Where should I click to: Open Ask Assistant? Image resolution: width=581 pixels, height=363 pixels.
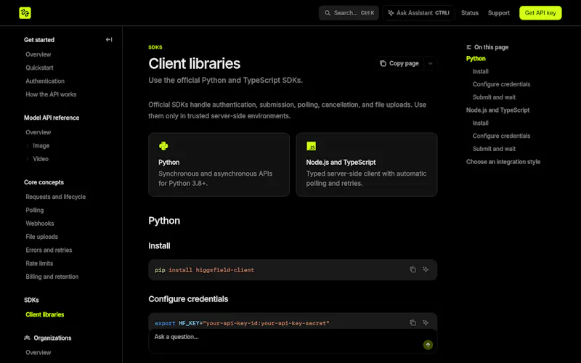pyautogui.click(x=419, y=13)
